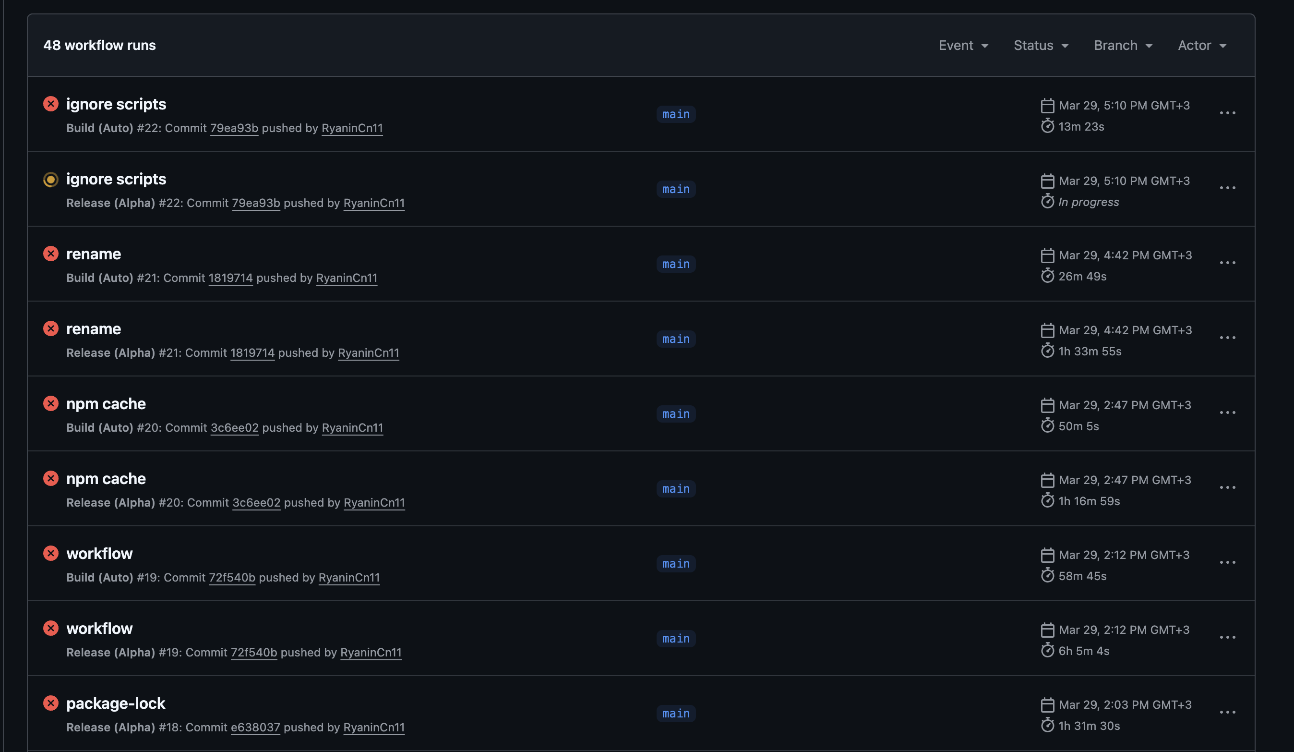The width and height of the screenshot is (1294, 752).
Task: Click failed icon for Build (Auto) #20 npm cache
Action: click(x=50, y=404)
